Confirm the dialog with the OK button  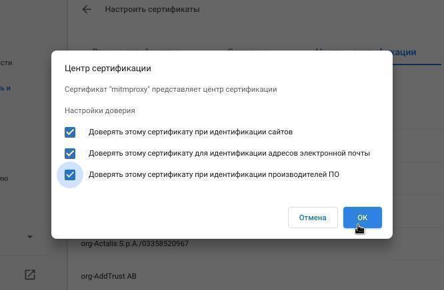363,217
